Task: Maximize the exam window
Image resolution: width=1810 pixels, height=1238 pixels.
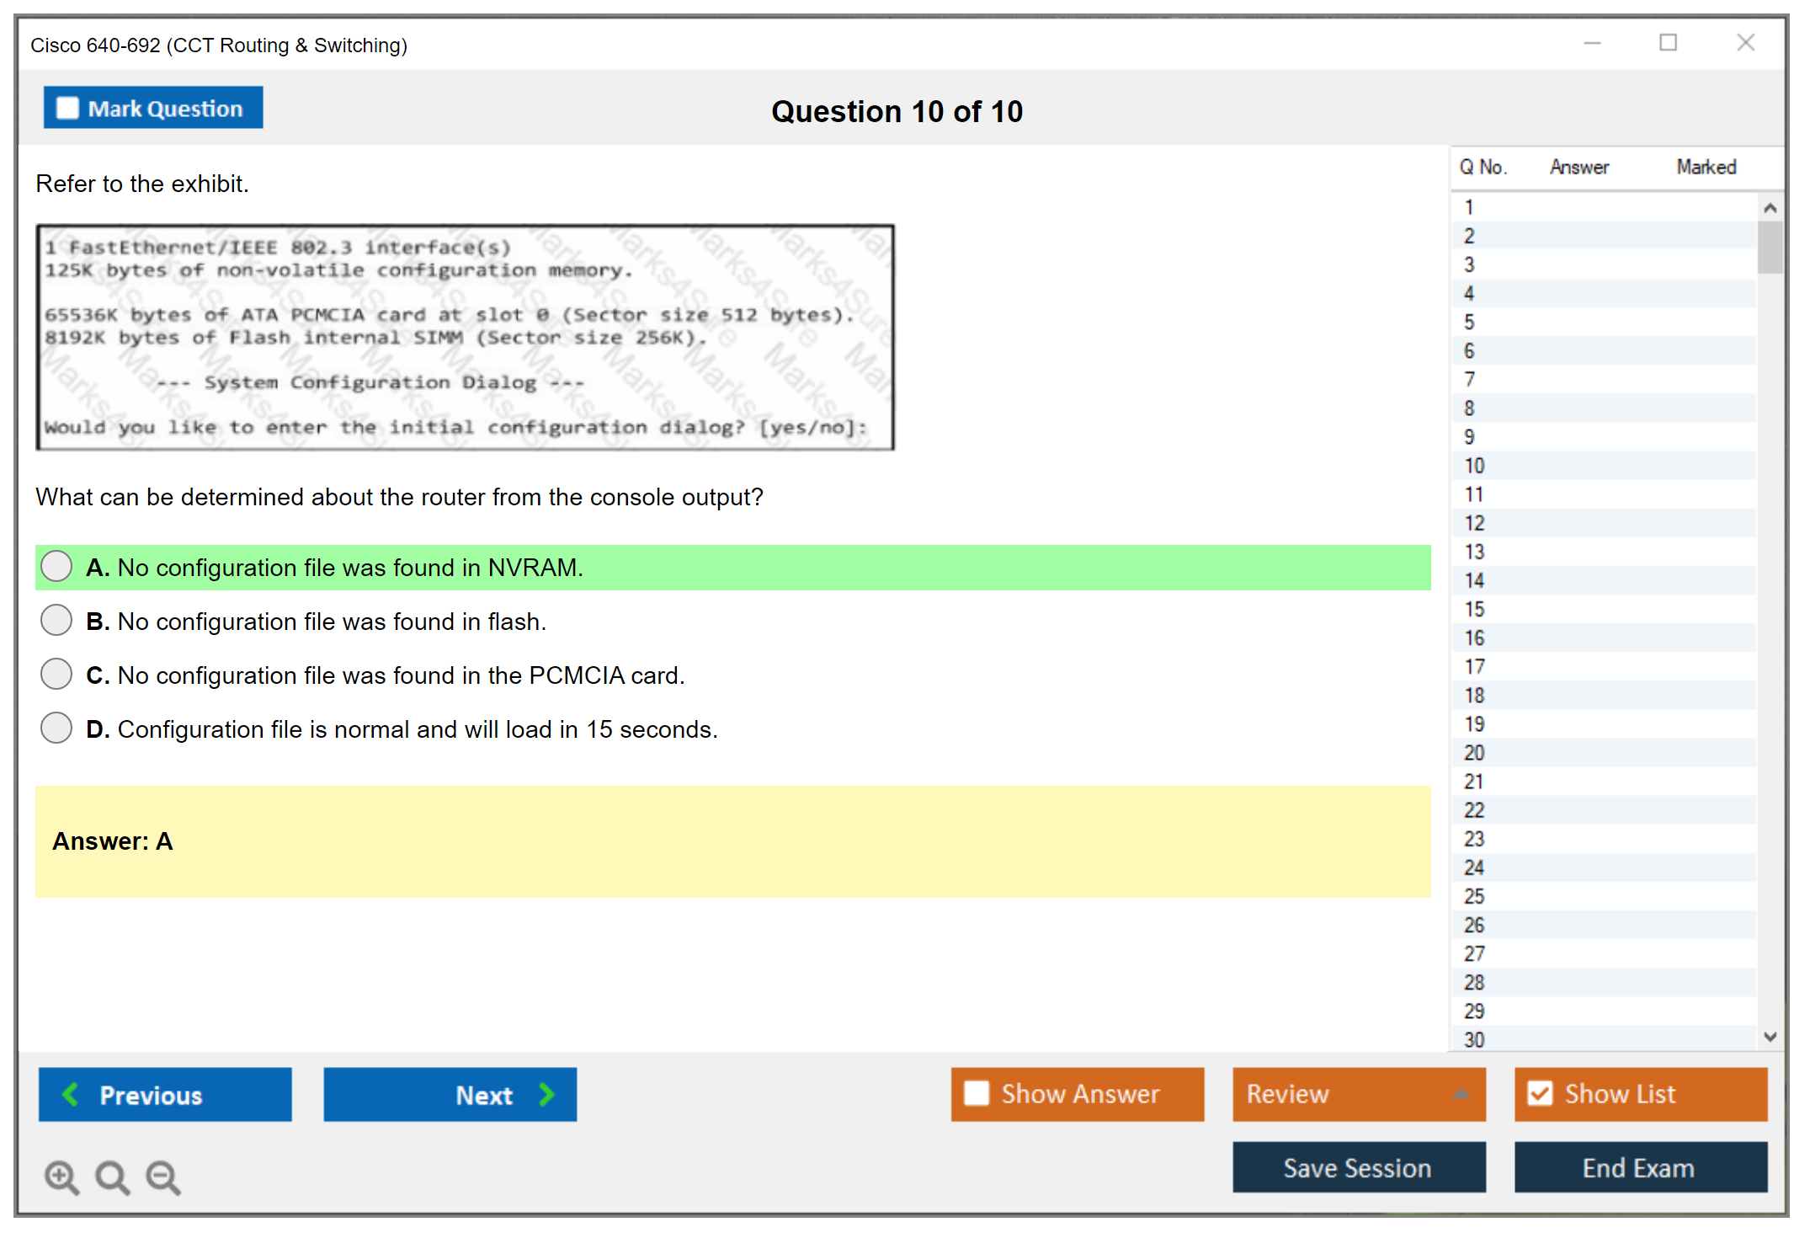Action: 1668,43
